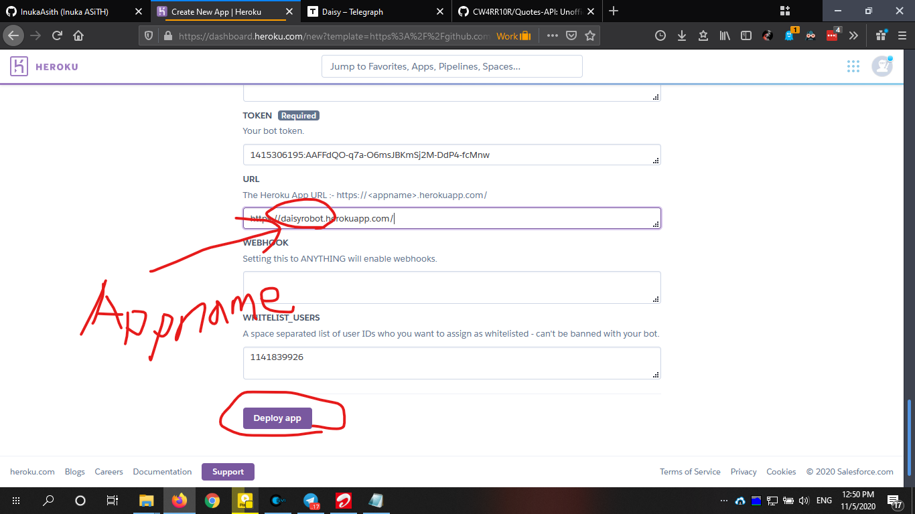Show site info via the padlock icon
Viewport: 915px width, 514px height.
tap(167, 36)
